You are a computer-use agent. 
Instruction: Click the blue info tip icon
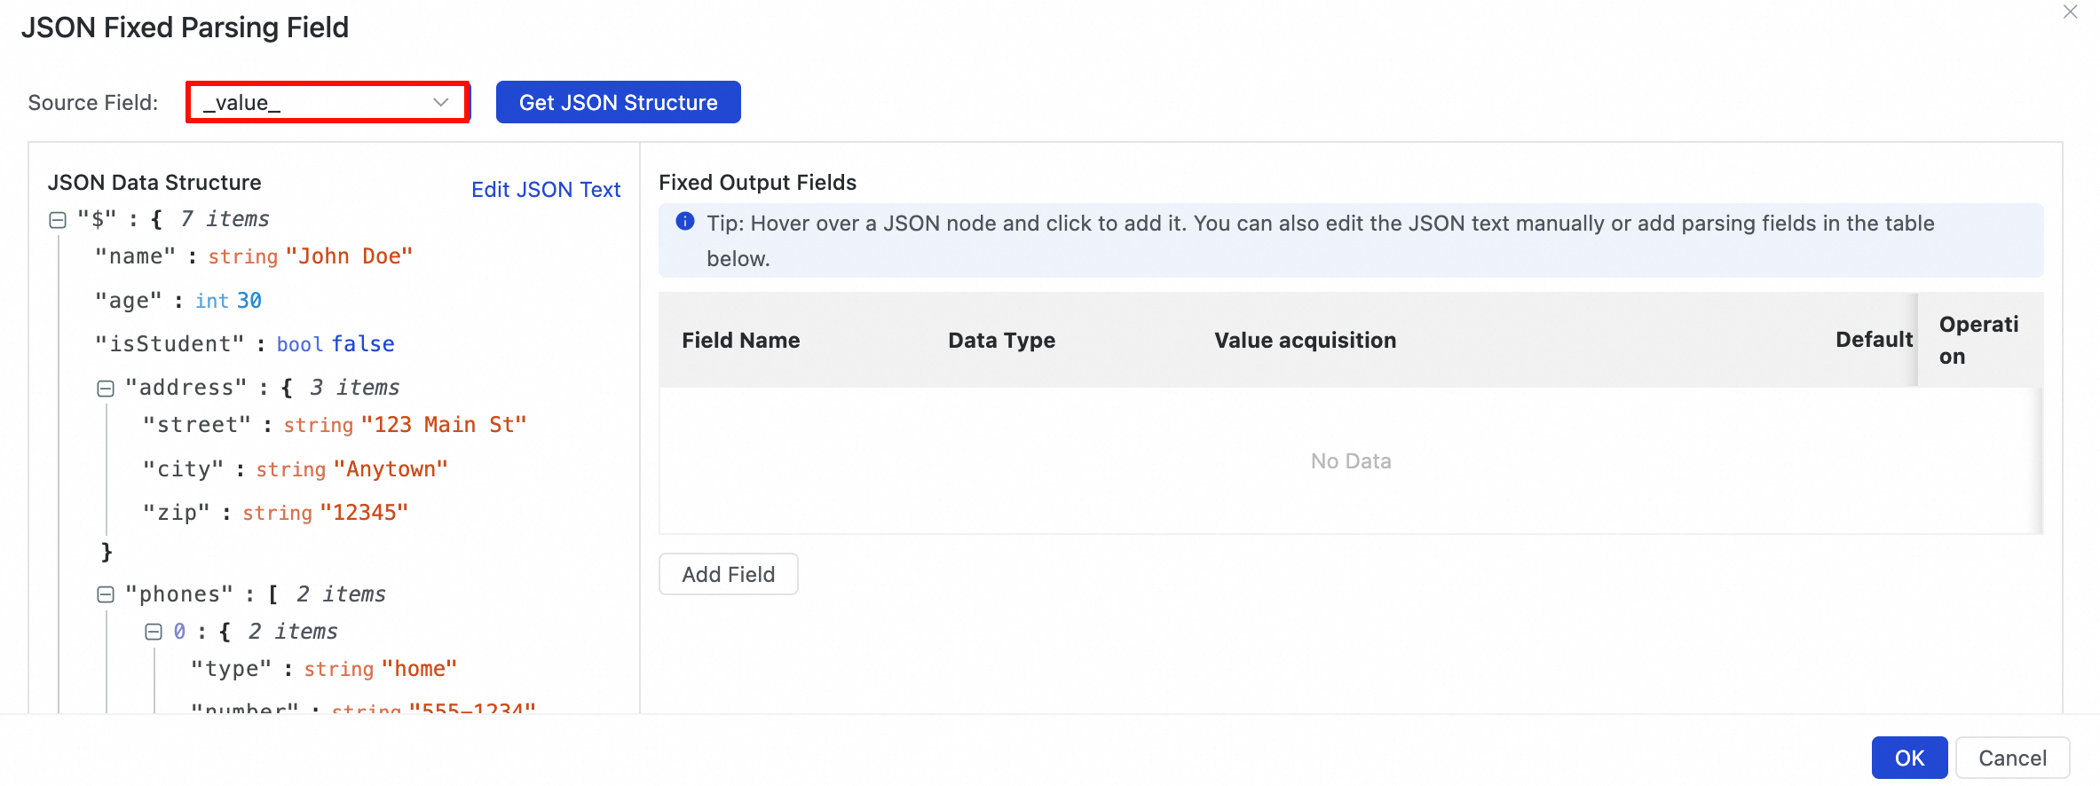pos(685,222)
